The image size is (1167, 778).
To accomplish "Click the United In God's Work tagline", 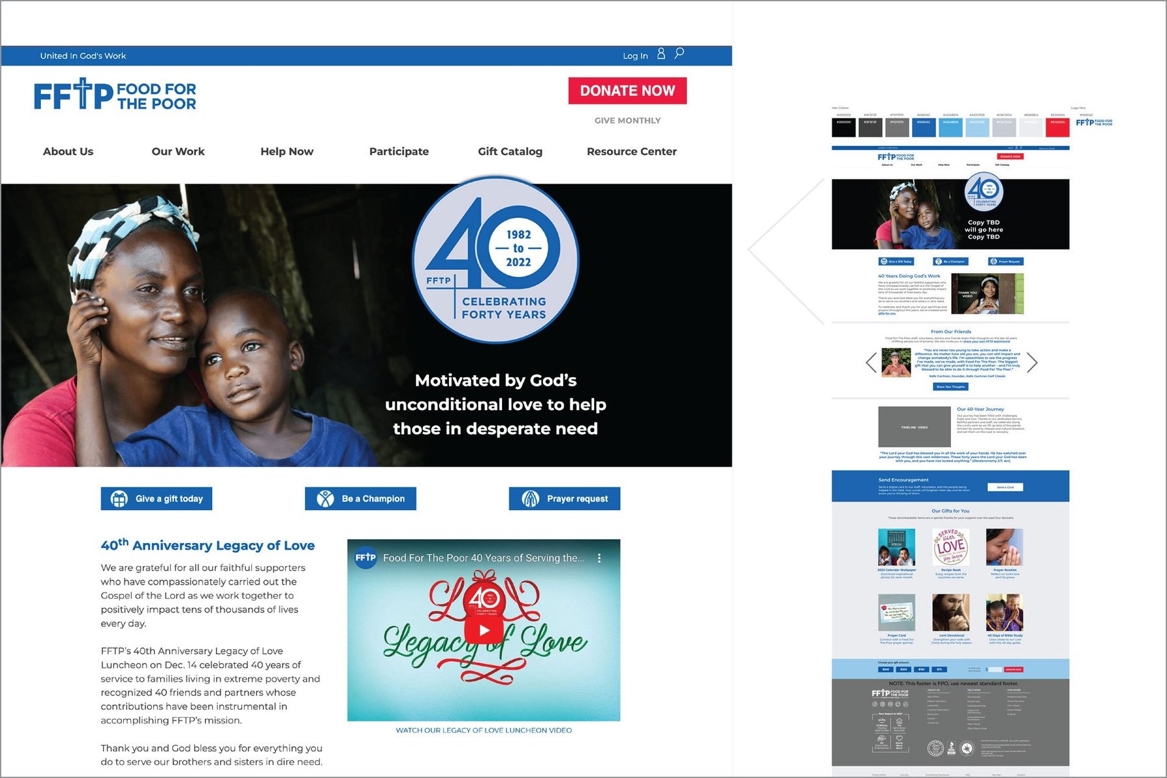I will 83,56.
